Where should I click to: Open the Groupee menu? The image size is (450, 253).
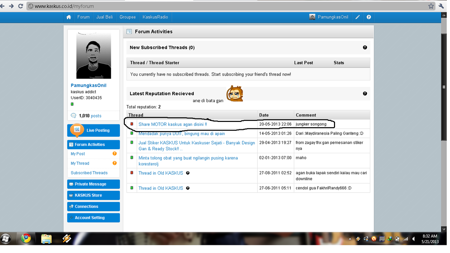tap(127, 17)
